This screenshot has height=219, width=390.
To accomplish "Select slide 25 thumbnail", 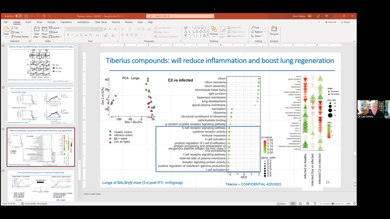I will pos(41,186).
